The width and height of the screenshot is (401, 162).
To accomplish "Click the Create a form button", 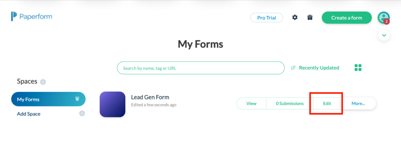I will click(x=347, y=18).
